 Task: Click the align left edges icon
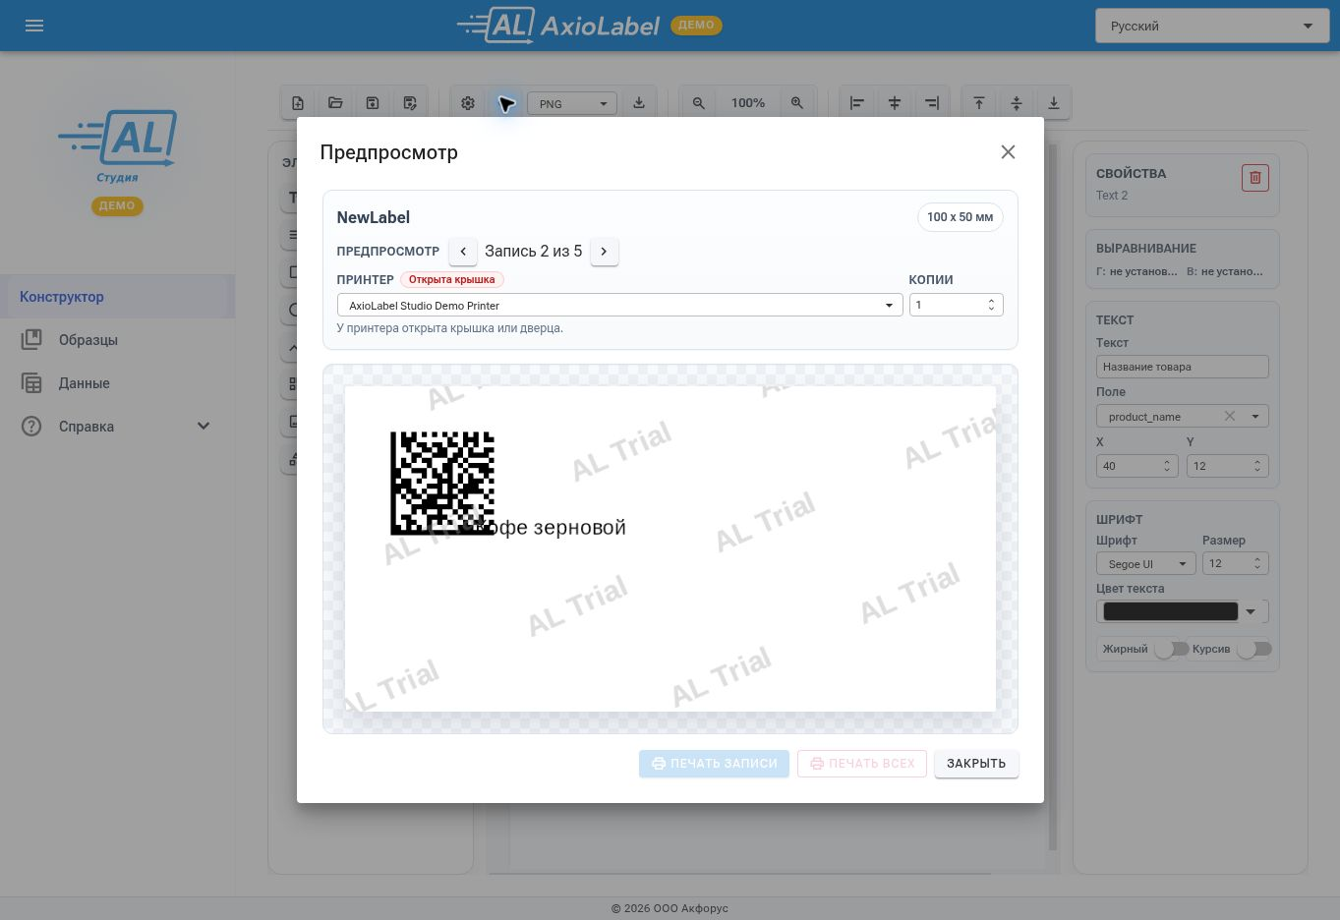point(857,103)
